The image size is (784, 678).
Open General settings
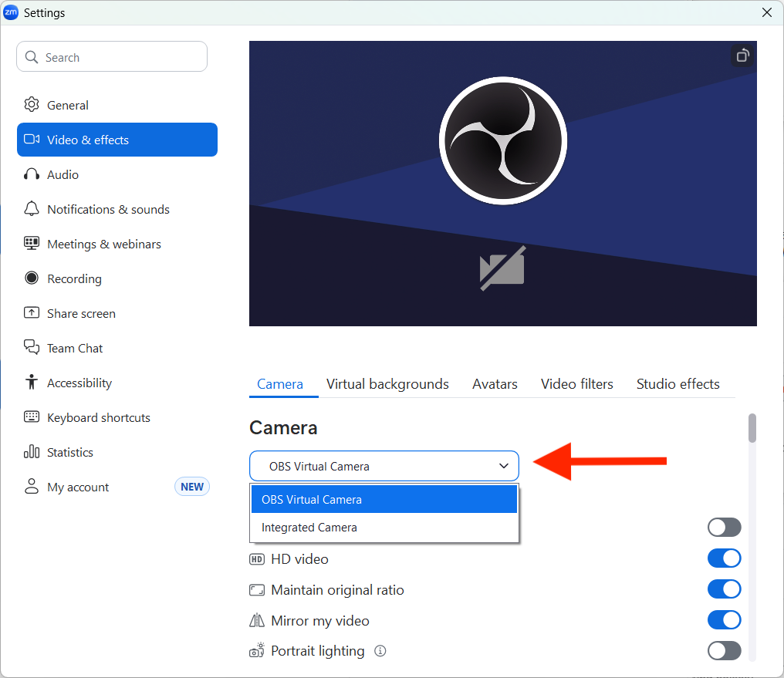pyautogui.click(x=117, y=105)
